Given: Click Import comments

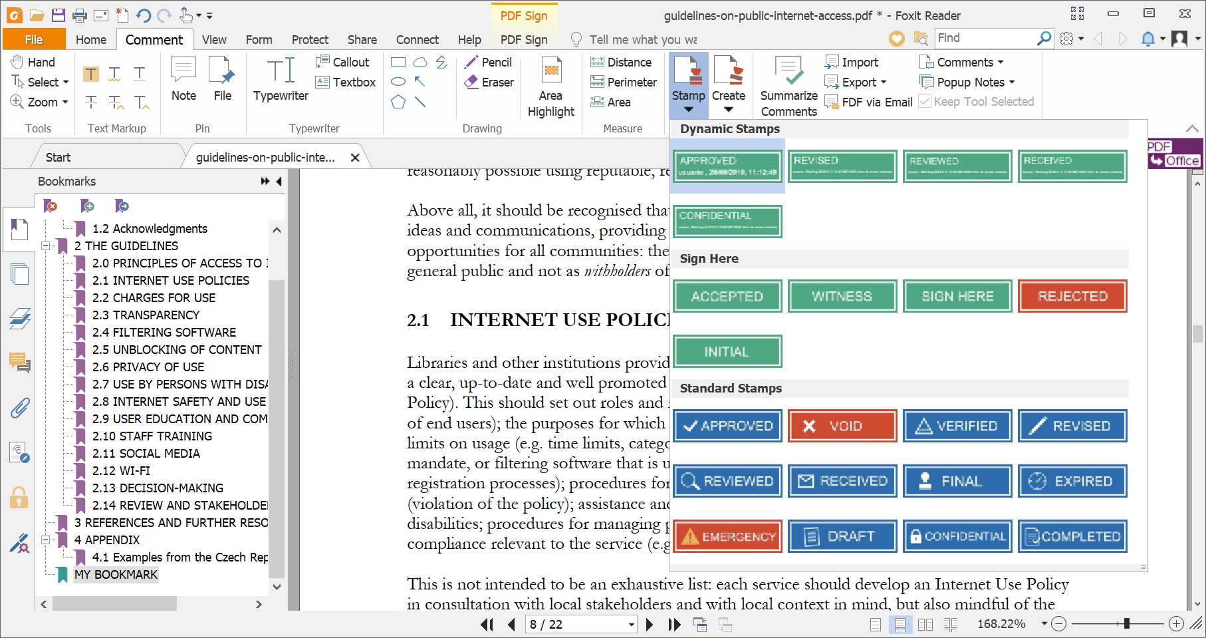Looking at the screenshot, I should pos(852,62).
